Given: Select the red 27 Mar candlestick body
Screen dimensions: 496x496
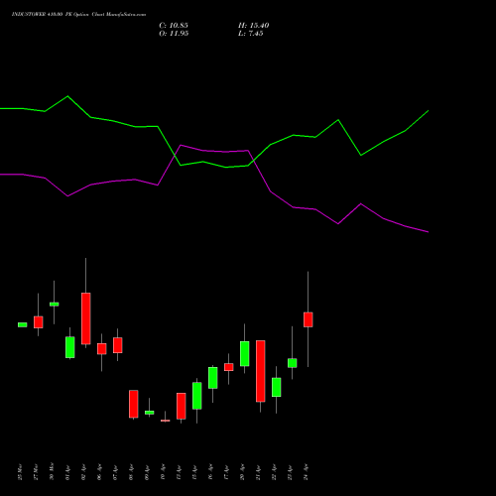Looking at the screenshot, I should click(x=39, y=322).
